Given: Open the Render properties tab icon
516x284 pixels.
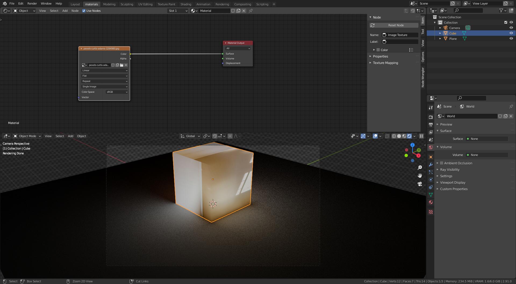Looking at the screenshot, I should pyautogui.click(x=431, y=117).
